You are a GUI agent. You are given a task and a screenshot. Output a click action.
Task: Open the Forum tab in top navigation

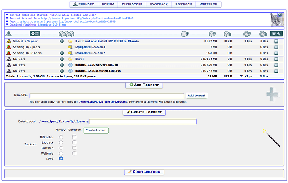click(108, 5)
